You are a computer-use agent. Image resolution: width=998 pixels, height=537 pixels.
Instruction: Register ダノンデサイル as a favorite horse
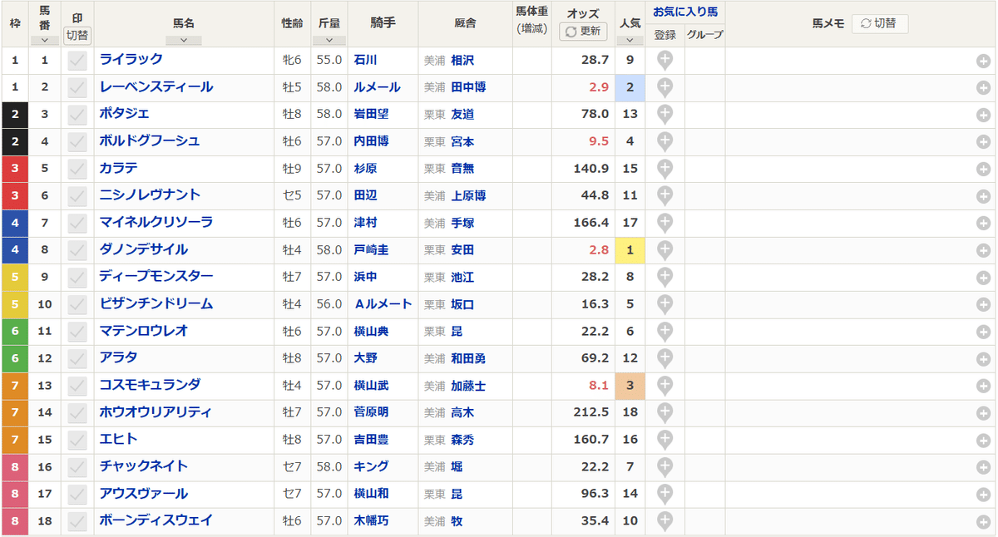(x=663, y=249)
